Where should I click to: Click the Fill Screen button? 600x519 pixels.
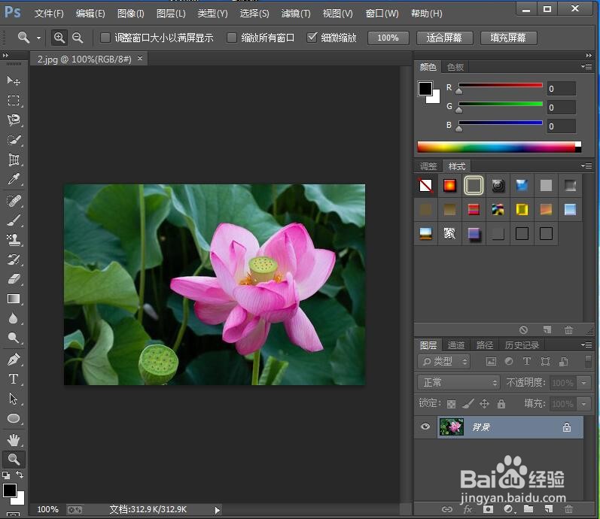tap(508, 38)
